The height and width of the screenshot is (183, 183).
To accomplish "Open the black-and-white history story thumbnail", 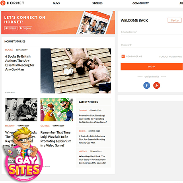I will [x=21, y=109].
